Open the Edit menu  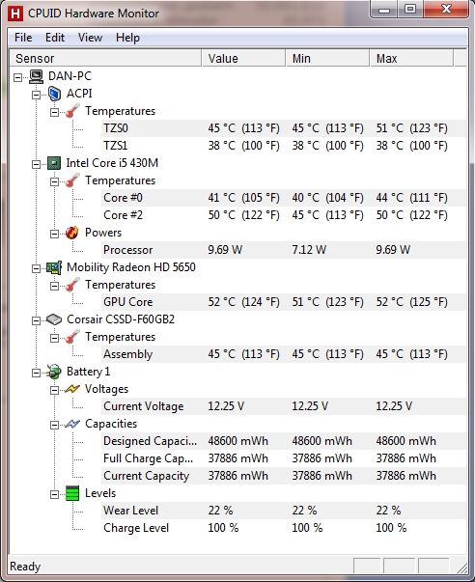[55, 38]
